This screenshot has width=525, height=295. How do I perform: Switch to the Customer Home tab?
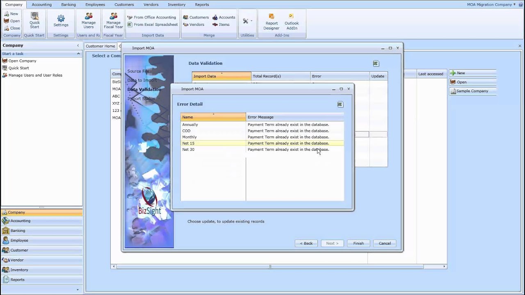100,46
